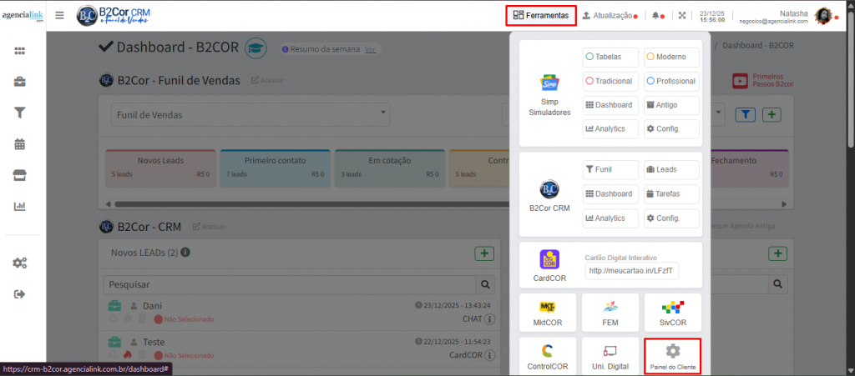This screenshot has width=855, height=376.
Task: Click the logout icon in left sidebar
Action: click(x=20, y=293)
